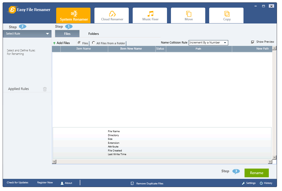Toggle the Show Preview checkbox
The image size is (282, 191).
pyautogui.click(x=253, y=42)
